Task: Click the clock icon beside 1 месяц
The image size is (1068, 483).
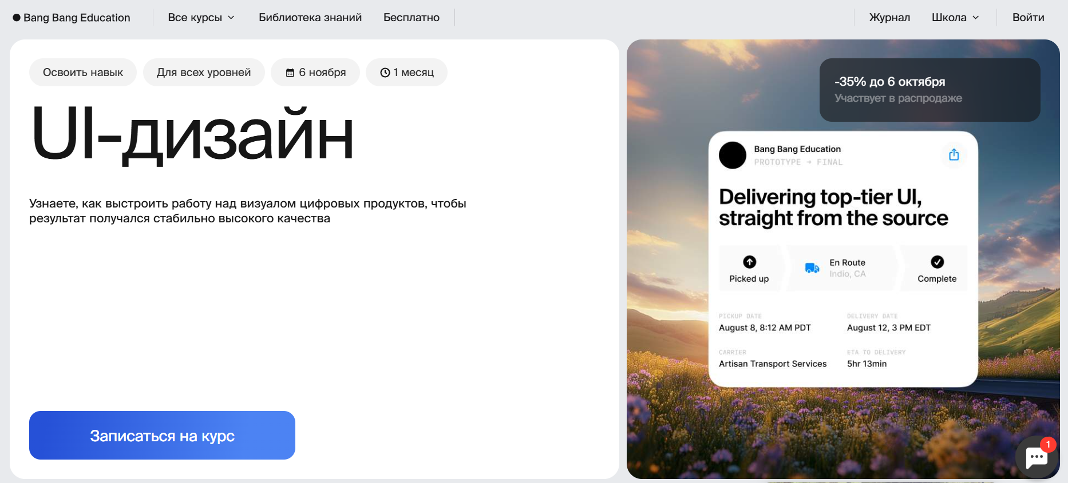Action: [385, 73]
